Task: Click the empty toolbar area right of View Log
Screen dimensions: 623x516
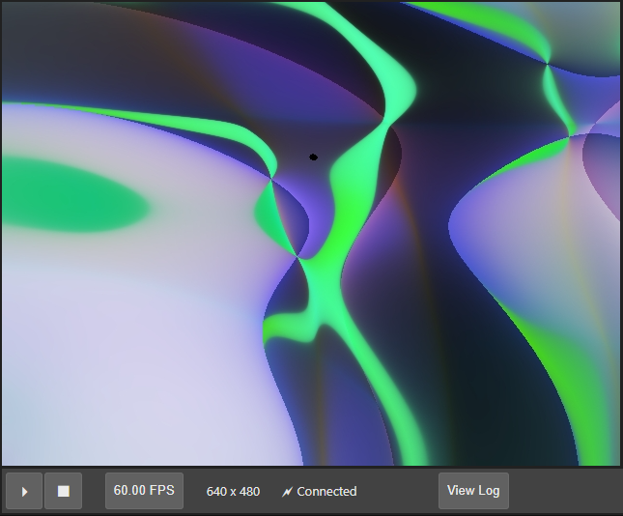Action: pos(565,491)
